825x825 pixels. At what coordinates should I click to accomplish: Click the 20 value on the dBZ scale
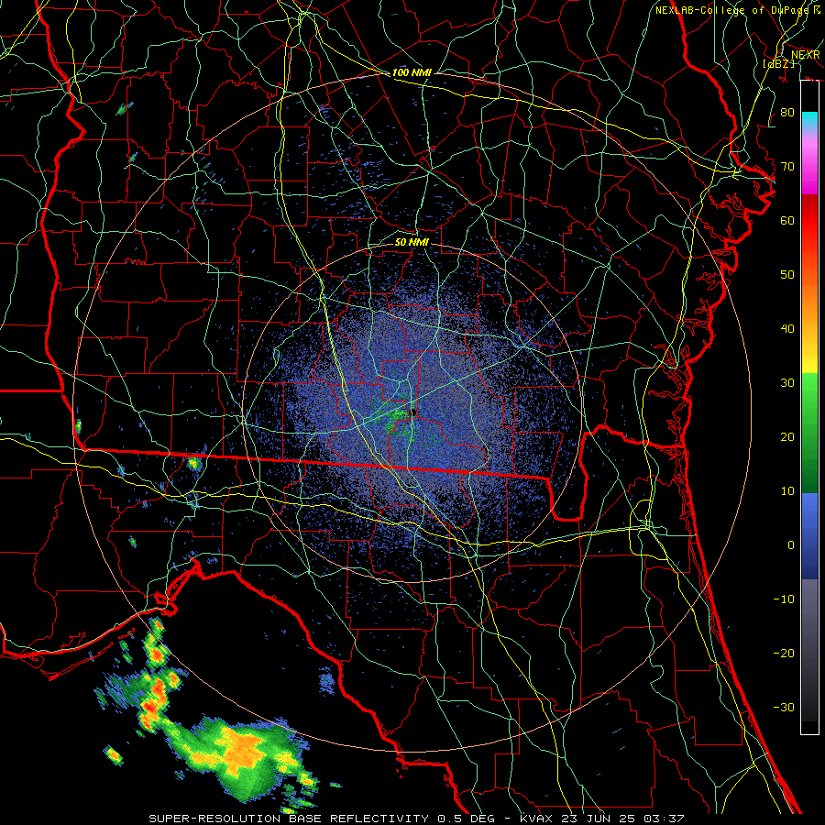coord(787,436)
